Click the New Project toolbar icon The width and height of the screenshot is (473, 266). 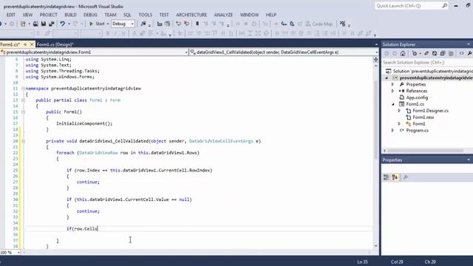pos(23,24)
